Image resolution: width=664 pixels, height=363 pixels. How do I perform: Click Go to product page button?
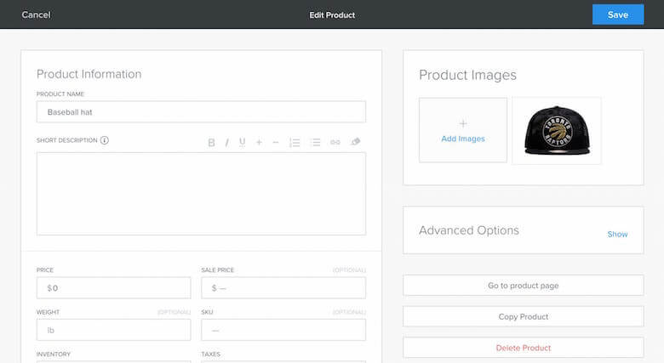[x=523, y=286]
